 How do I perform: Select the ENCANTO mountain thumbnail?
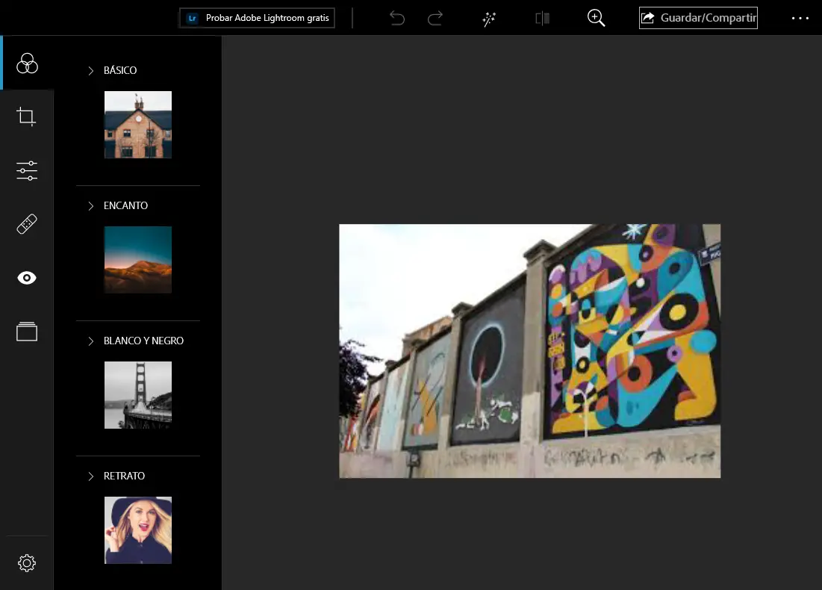(138, 260)
